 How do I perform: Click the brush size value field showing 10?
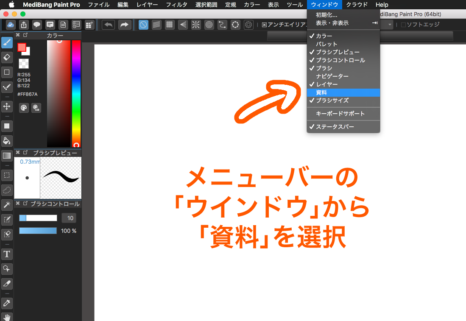[69, 218]
